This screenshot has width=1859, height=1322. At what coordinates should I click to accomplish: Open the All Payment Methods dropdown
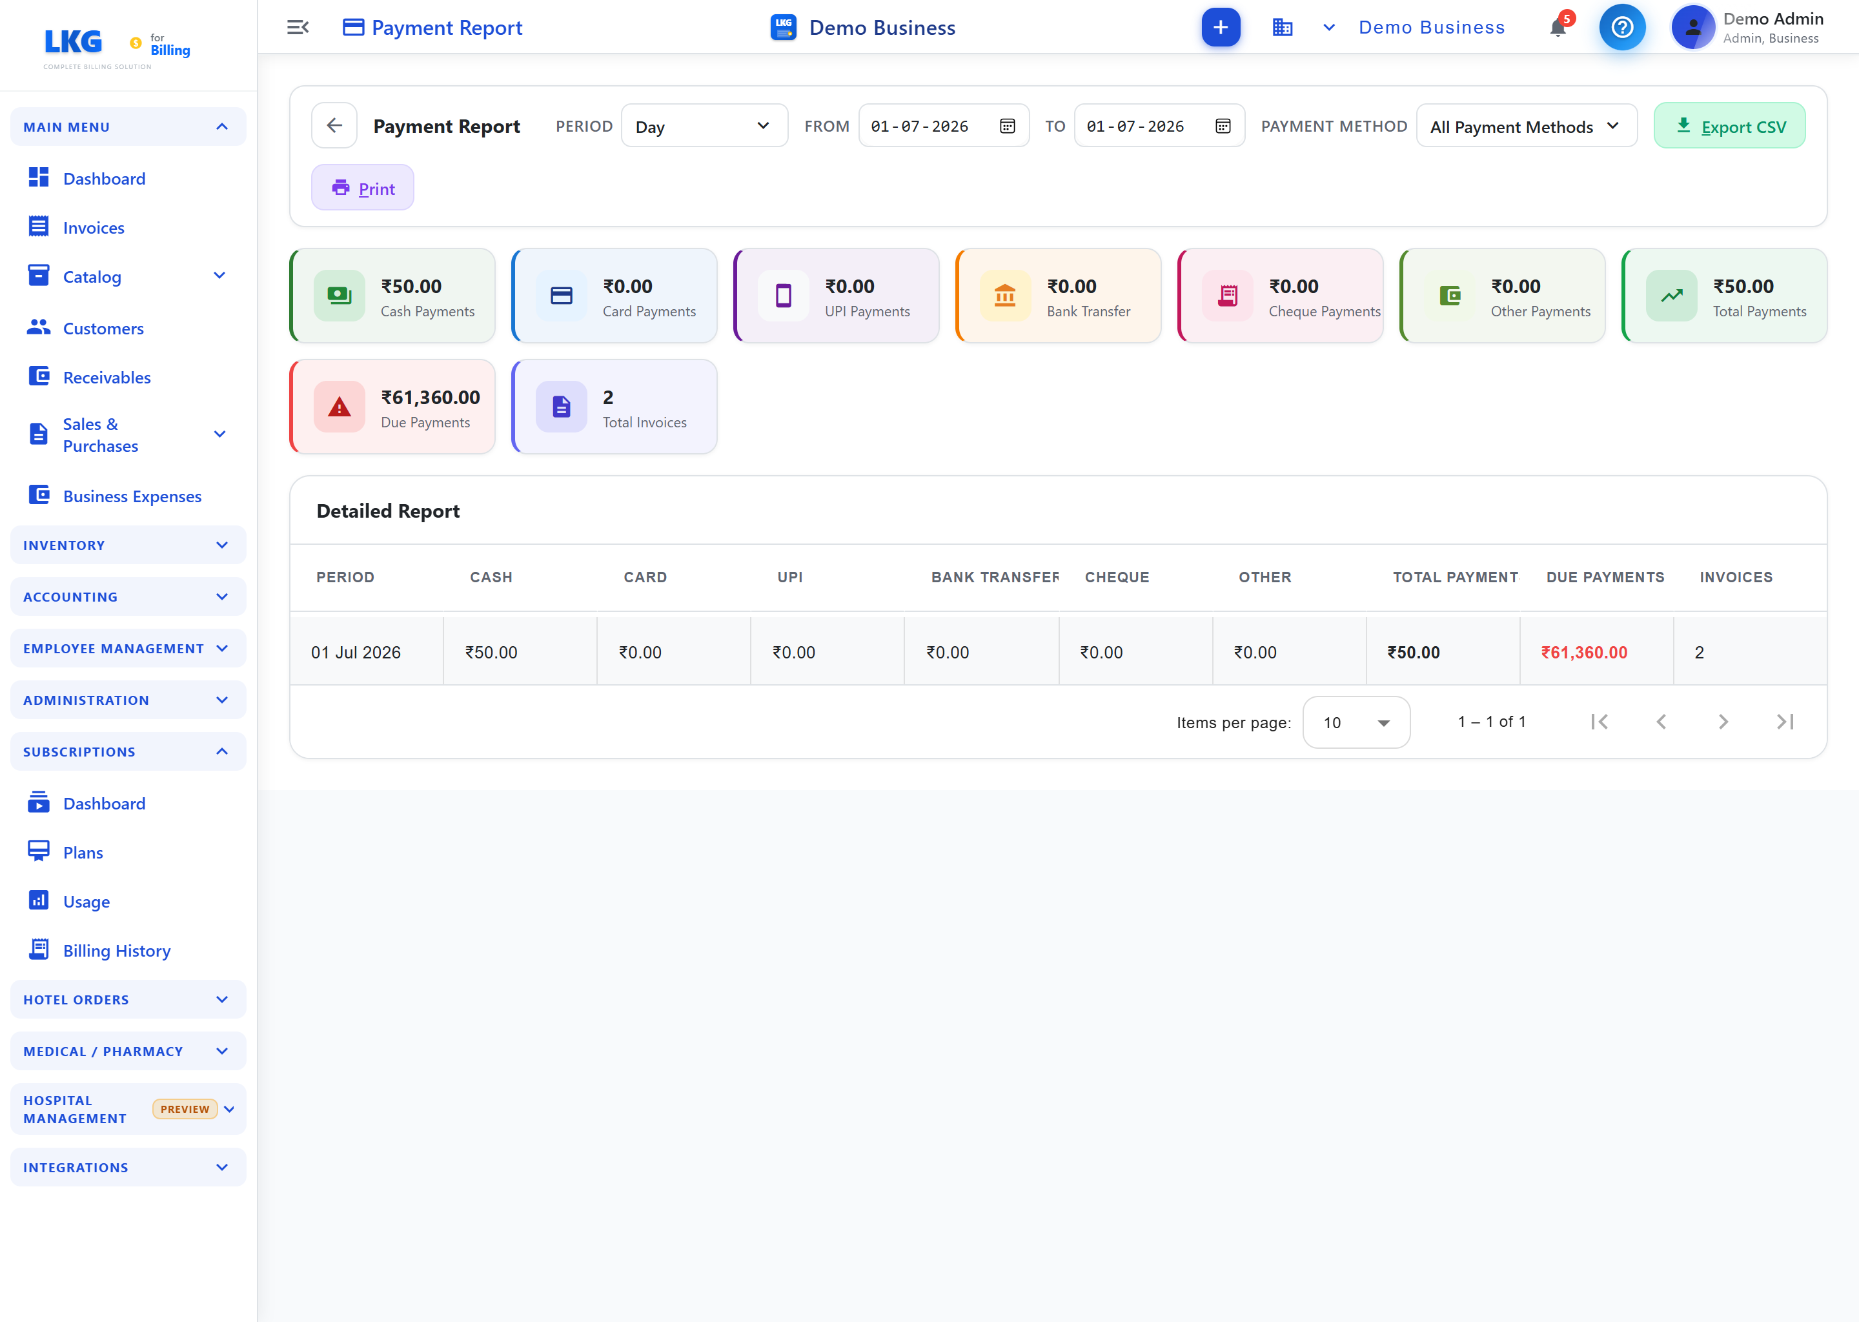(1526, 126)
